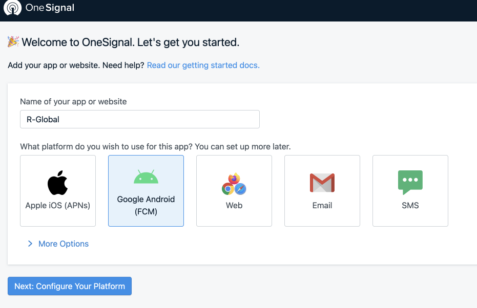
Task: Focus the app name input field
Action: (x=140, y=119)
